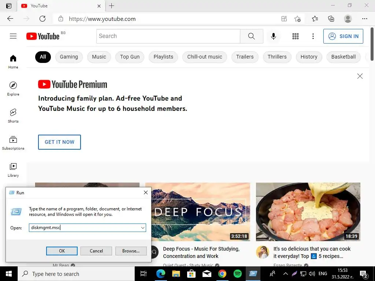The width and height of the screenshot is (375, 281).
Task: Dismiss the YouTube Premium banner
Action: 360,76
